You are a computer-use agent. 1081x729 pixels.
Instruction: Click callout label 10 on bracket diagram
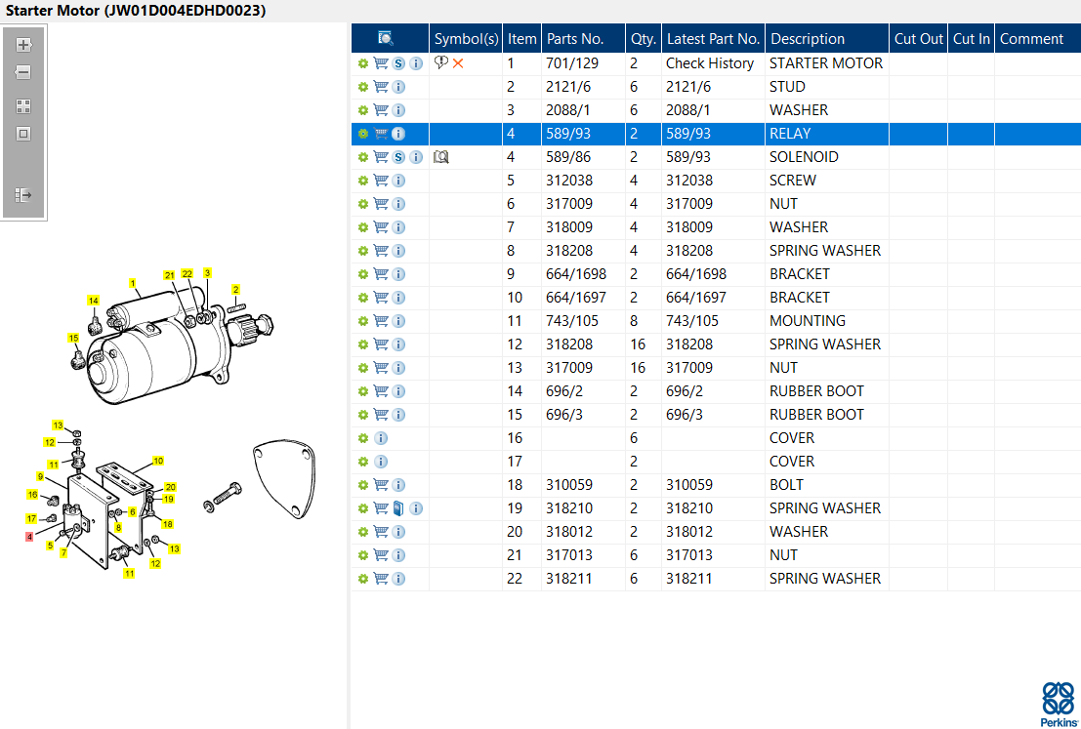158,461
